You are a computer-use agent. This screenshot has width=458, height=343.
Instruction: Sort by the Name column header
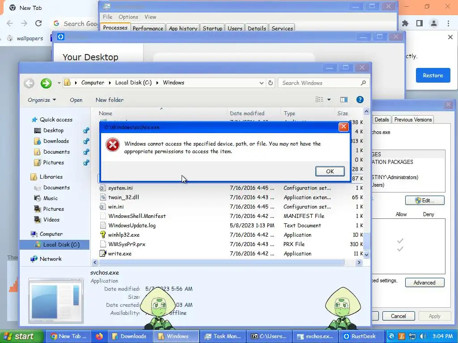106,113
